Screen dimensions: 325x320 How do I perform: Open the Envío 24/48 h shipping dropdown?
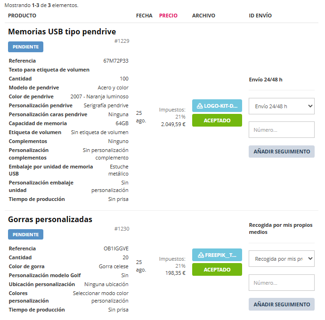tap(281, 106)
